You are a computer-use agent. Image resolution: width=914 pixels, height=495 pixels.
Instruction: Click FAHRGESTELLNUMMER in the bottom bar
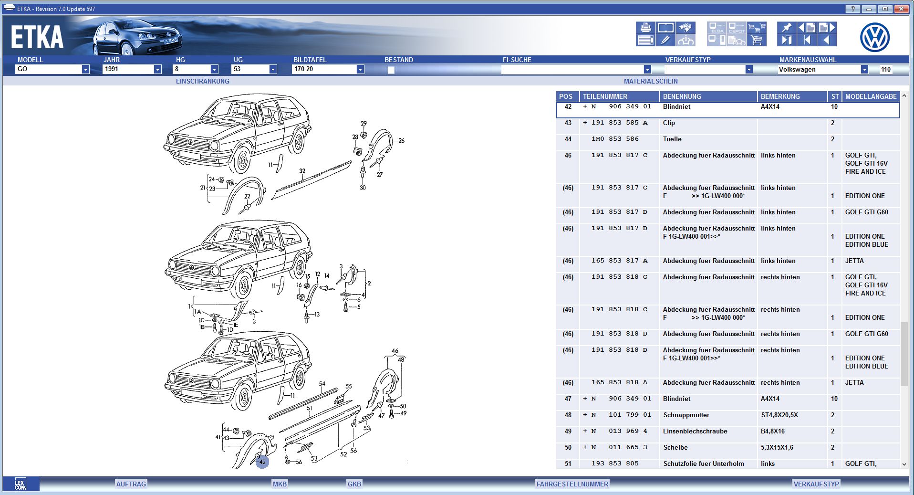572,484
